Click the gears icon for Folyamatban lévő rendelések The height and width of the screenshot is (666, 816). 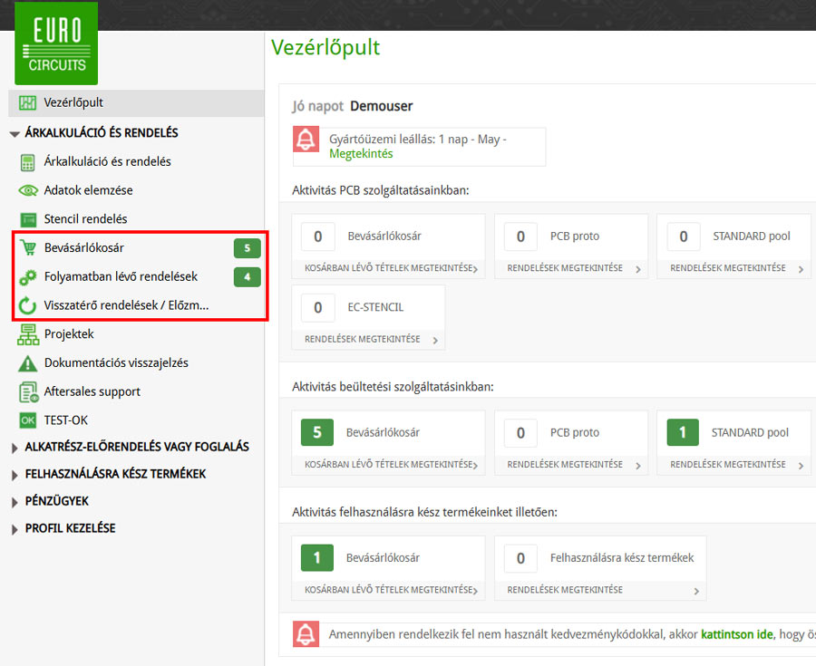tap(27, 277)
